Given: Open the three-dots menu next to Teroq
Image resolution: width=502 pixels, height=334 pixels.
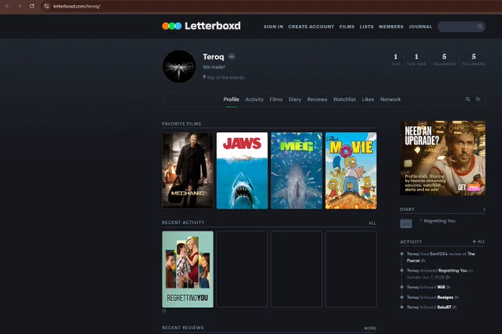Looking at the screenshot, I should 232,57.
